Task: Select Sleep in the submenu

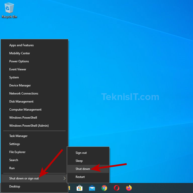Action: 88,161
